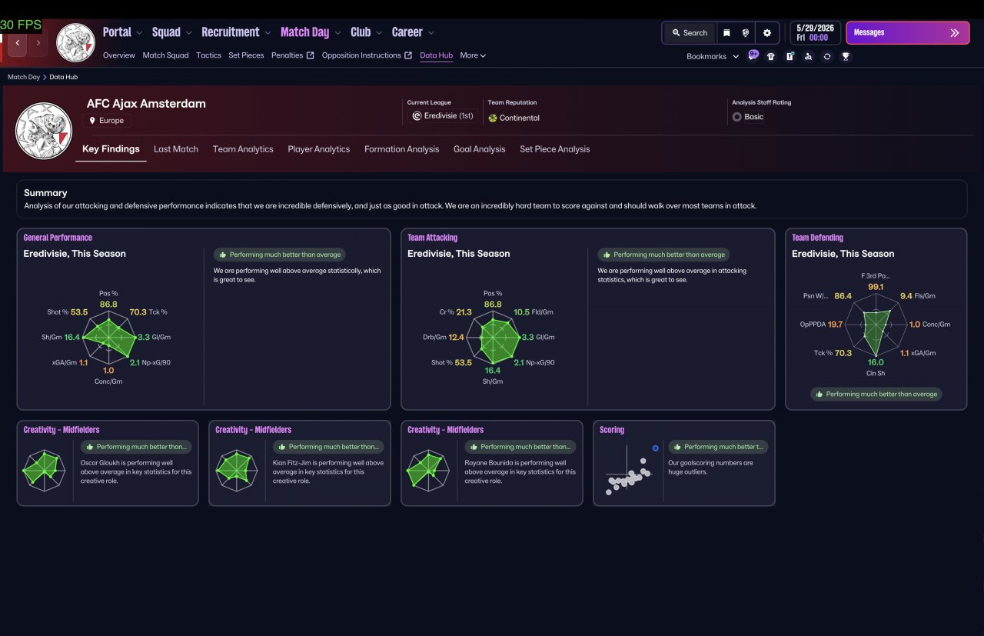Expand the Career menu chevron
The image size is (984, 636).
pyautogui.click(x=430, y=33)
